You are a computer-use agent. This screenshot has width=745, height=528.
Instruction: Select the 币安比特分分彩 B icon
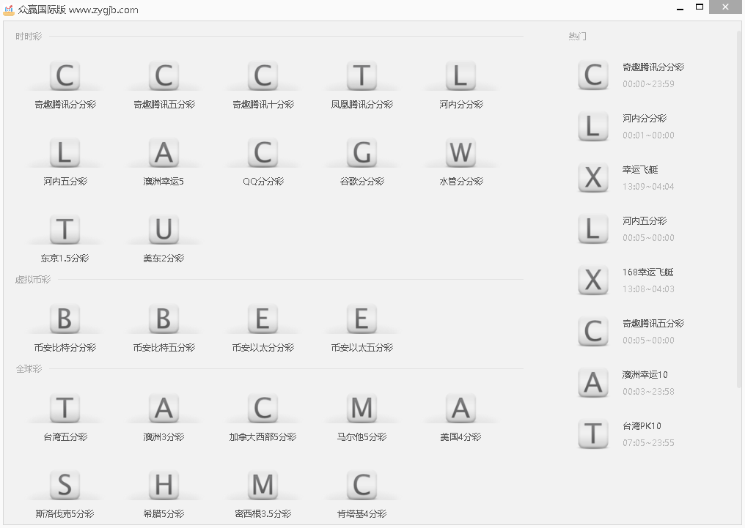(65, 319)
